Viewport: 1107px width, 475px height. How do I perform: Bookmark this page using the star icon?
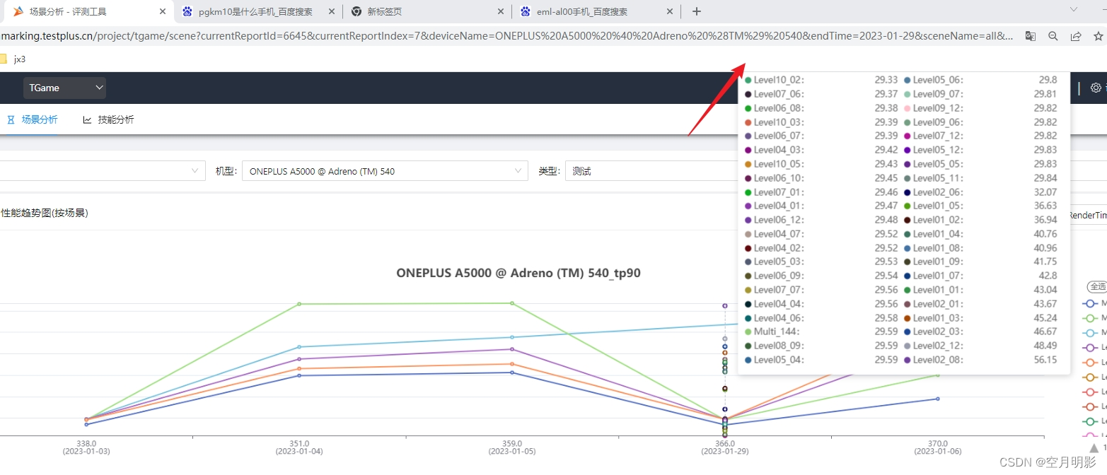pos(1097,36)
